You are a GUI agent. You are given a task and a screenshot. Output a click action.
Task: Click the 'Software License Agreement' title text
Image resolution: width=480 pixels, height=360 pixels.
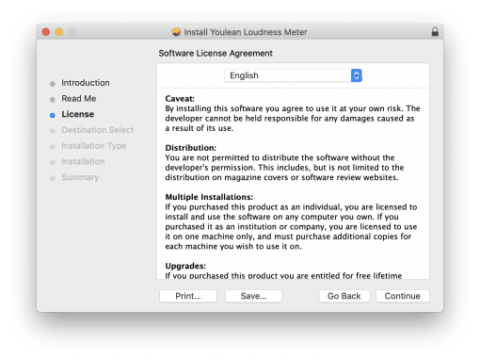pyautogui.click(x=216, y=53)
